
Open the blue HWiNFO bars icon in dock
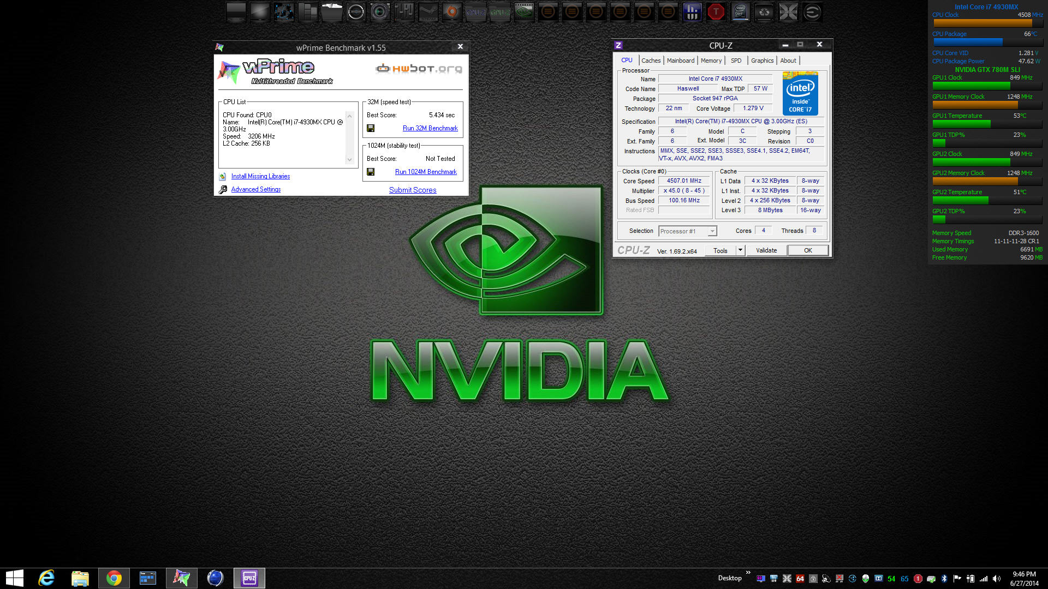(692, 12)
